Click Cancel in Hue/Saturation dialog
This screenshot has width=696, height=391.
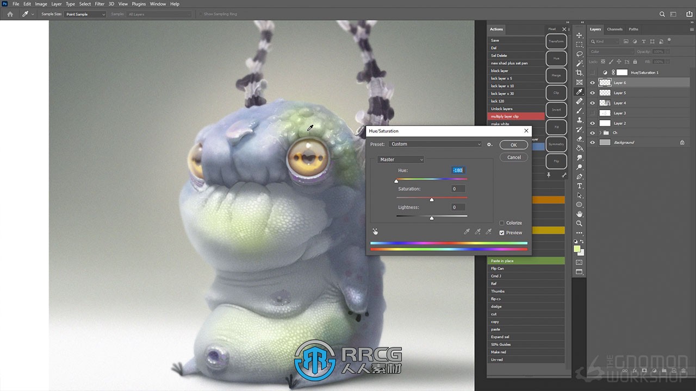514,157
